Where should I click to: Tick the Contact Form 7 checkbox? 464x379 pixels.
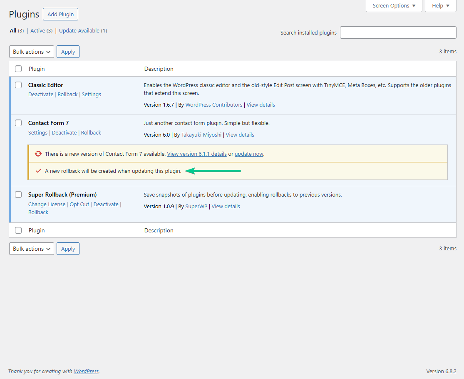pos(18,123)
